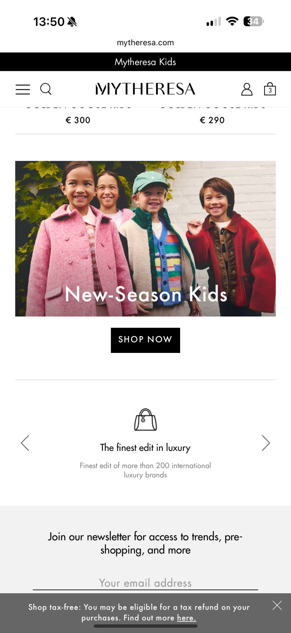
Task: Open the product priced € 290
Action: click(x=212, y=120)
